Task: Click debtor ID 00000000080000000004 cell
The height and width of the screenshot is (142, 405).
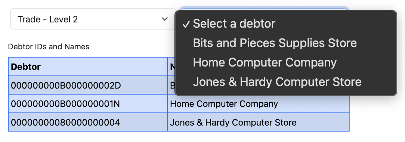Action: (88, 122)
